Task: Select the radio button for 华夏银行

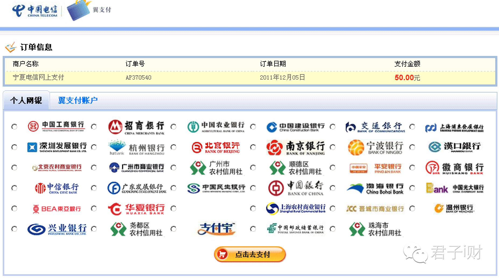Action: pos(94,208)
